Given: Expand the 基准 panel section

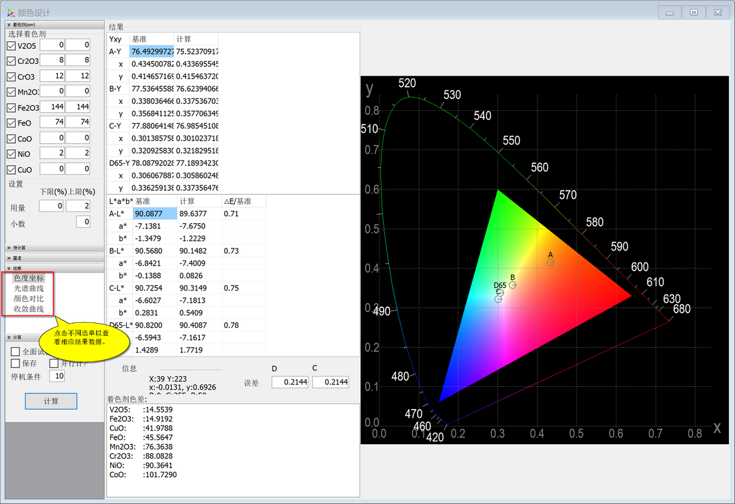Looking at the screenshot, I should tap(54, 258).
